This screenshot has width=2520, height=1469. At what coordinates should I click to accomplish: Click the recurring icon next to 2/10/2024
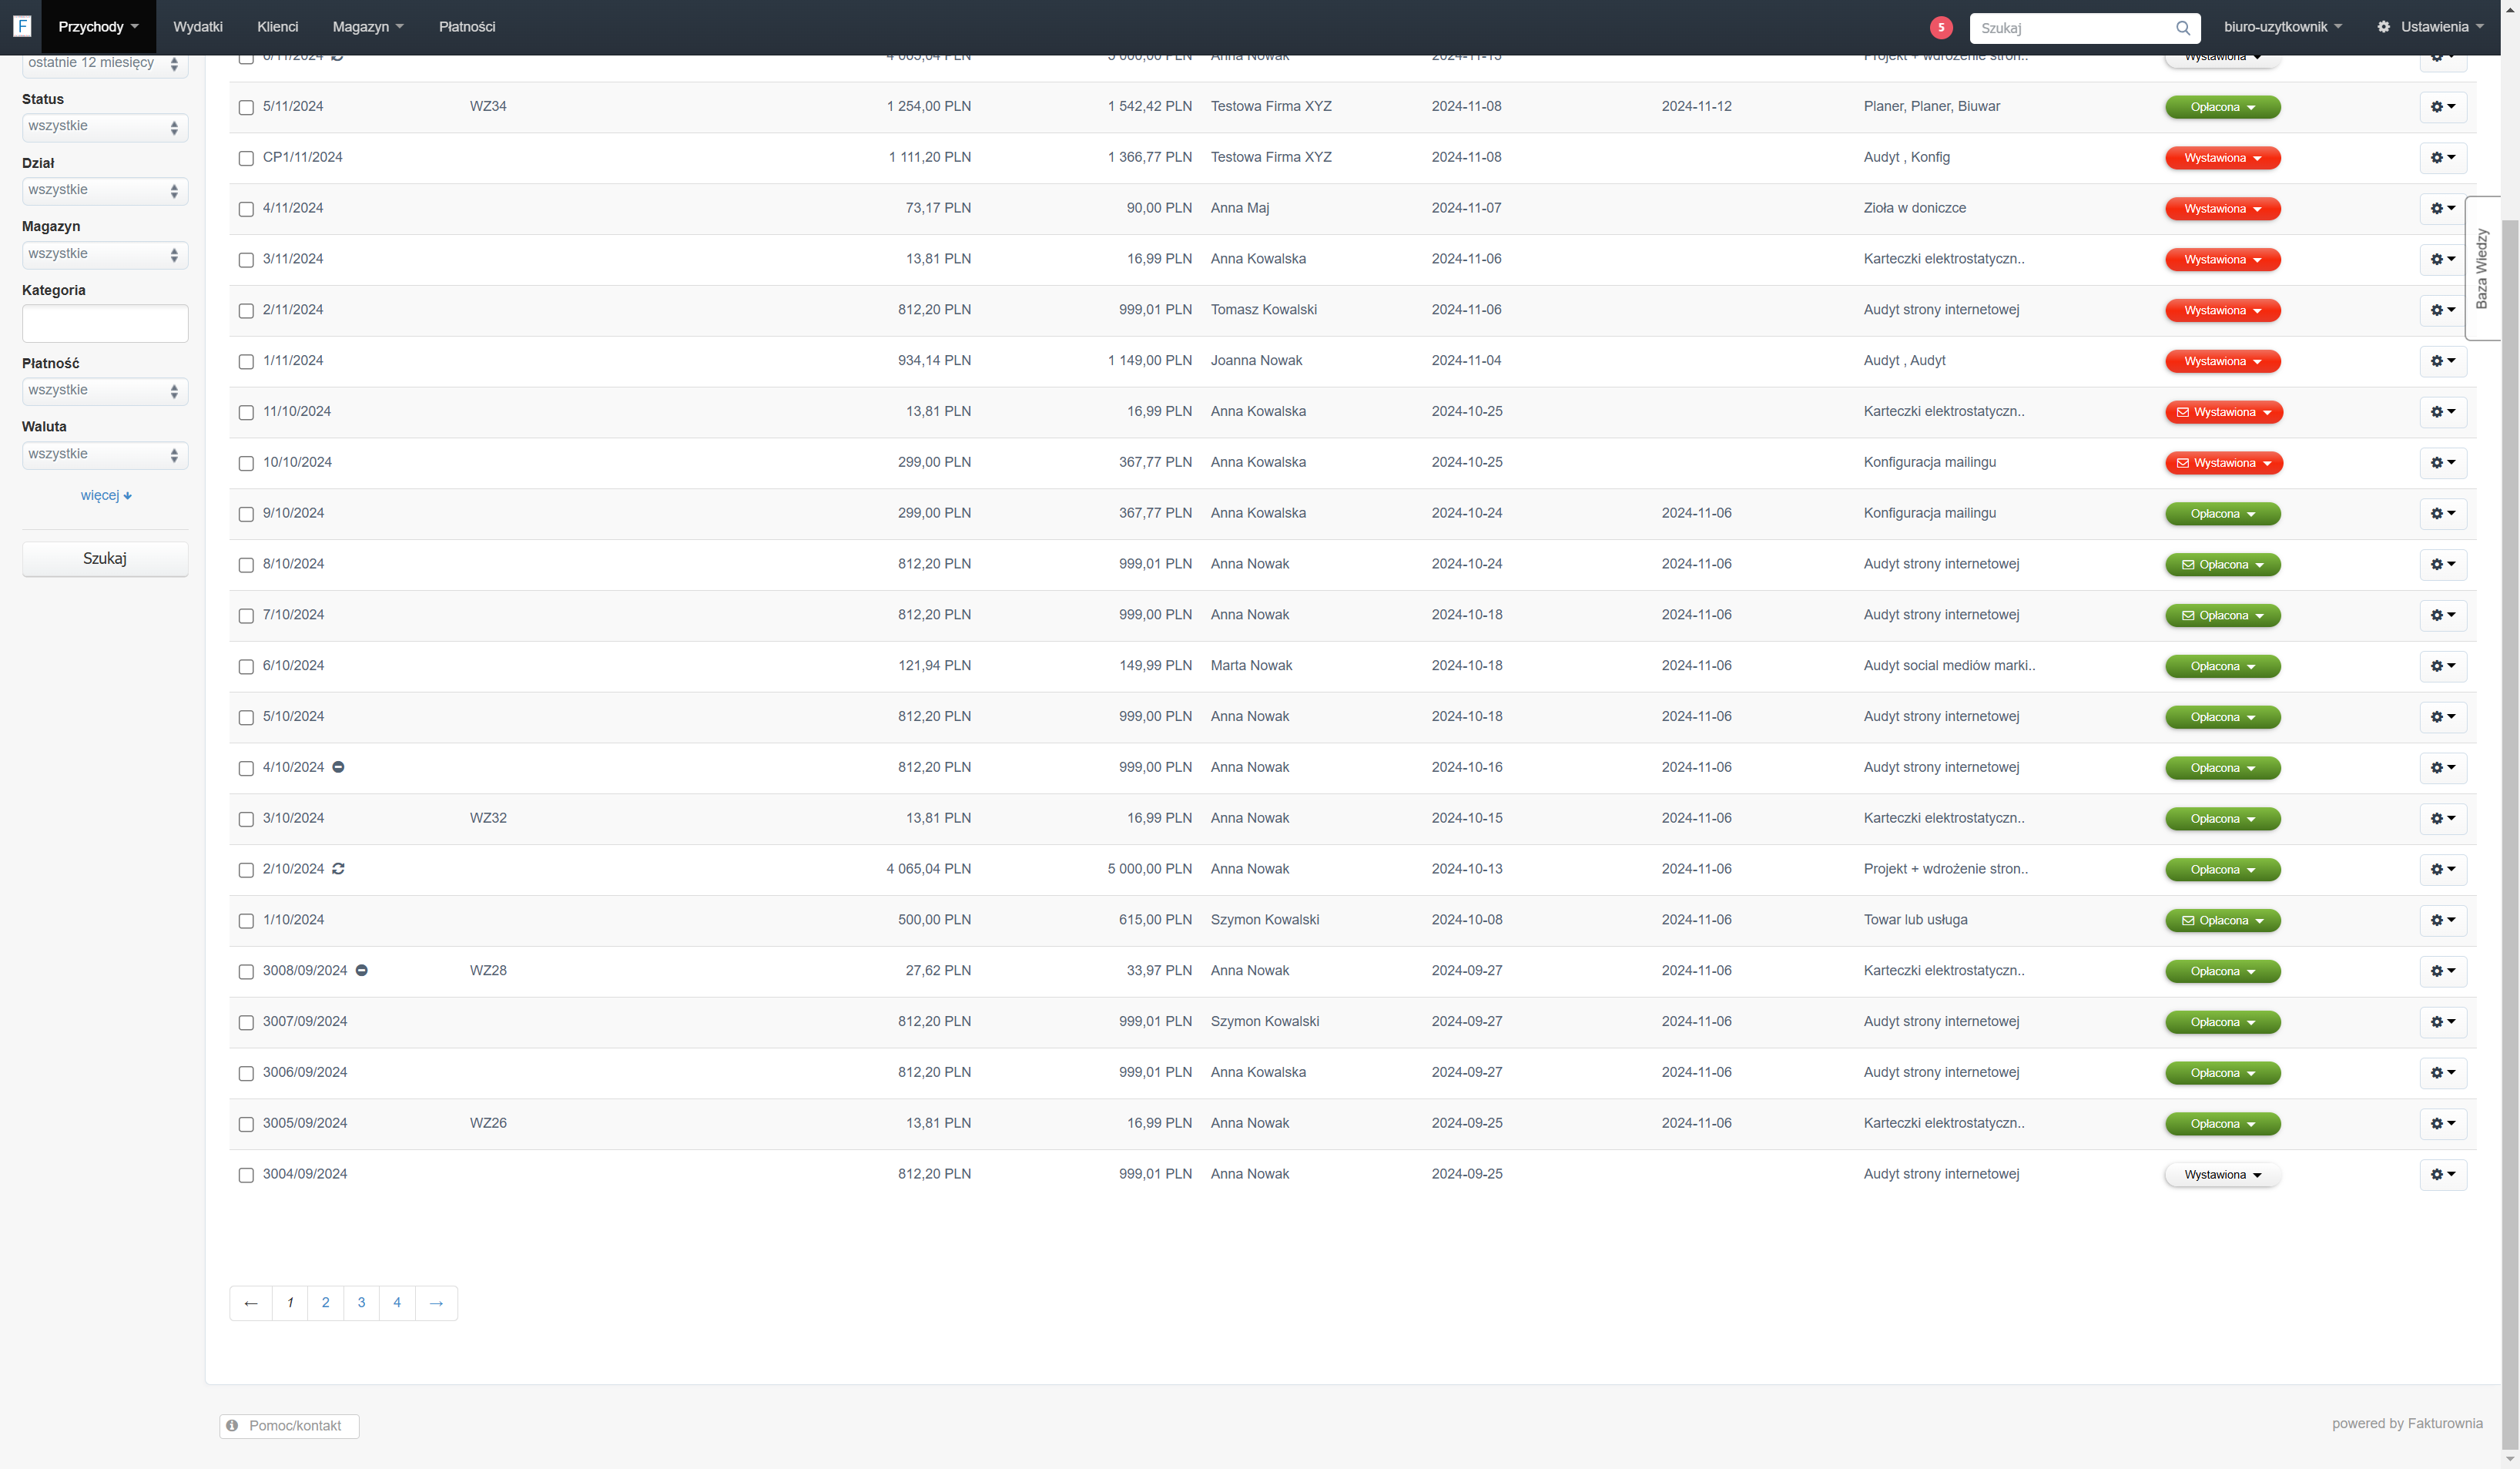338,869
